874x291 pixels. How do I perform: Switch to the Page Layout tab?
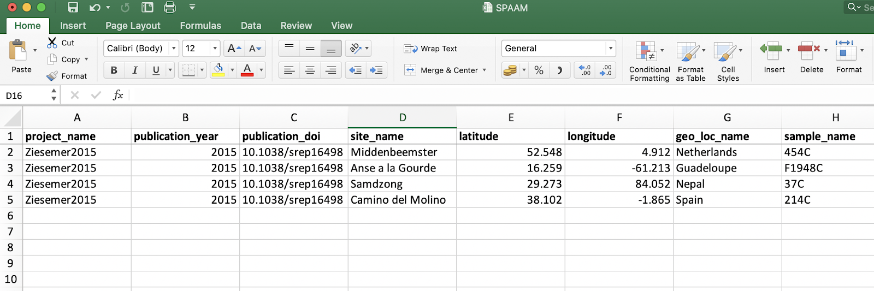pos(133,26)
